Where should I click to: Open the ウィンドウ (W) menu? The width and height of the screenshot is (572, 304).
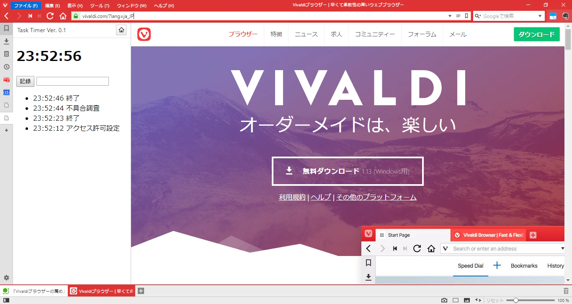131,6
